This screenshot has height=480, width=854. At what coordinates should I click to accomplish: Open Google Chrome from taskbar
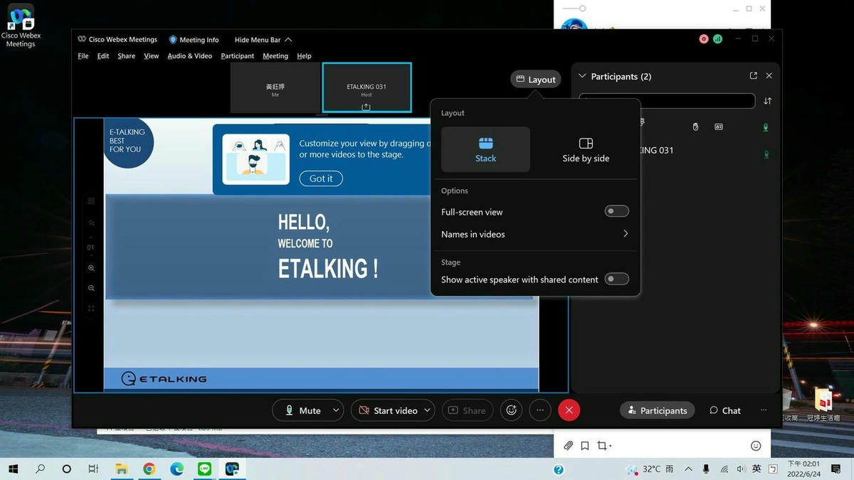tap(149, 469)
